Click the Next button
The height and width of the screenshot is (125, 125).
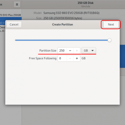point(111,25)
